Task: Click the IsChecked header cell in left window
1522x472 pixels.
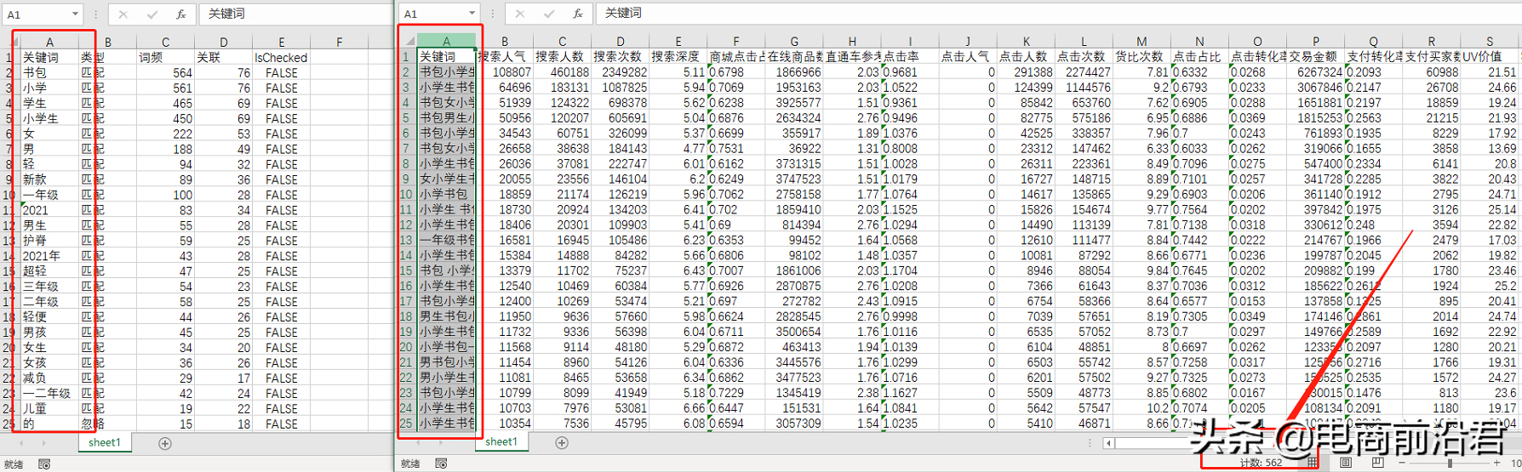Action: coord(281,58)
